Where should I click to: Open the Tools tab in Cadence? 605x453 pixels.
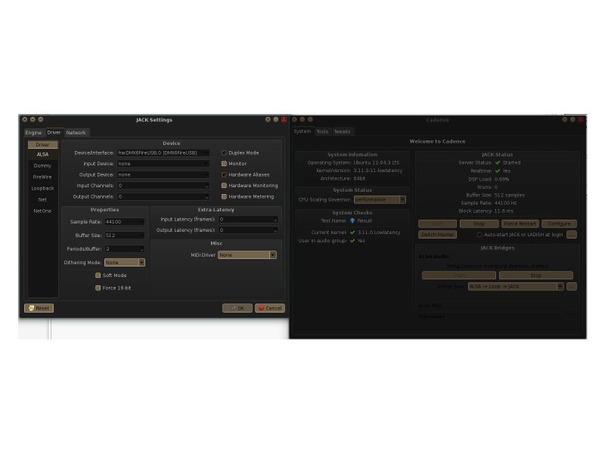tap(322, 131)
